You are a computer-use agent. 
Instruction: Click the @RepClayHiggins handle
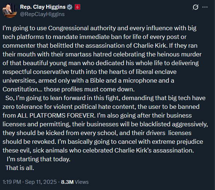point(42,14)
